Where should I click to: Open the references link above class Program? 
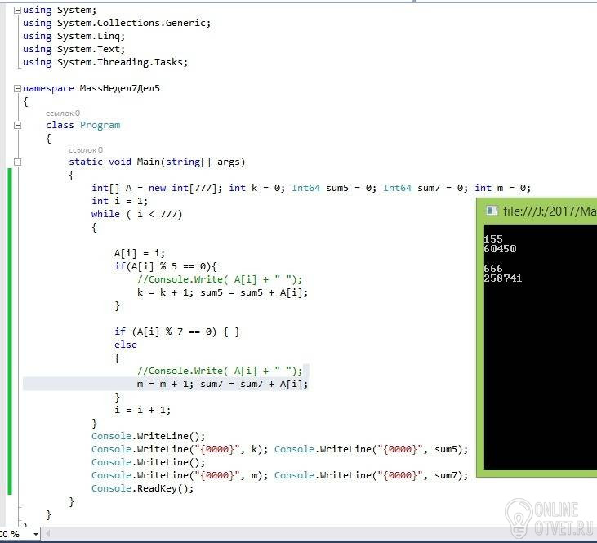pos(63,113)
